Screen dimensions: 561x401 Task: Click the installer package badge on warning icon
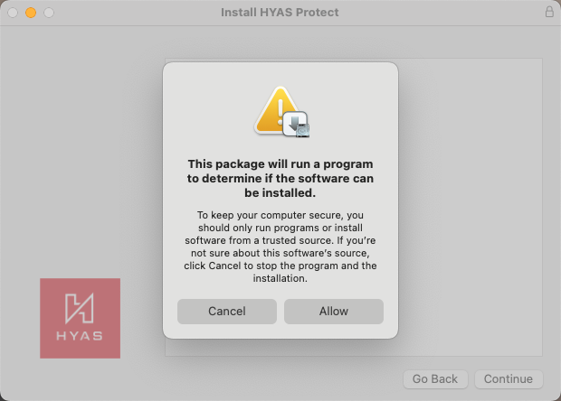[297, 125]
